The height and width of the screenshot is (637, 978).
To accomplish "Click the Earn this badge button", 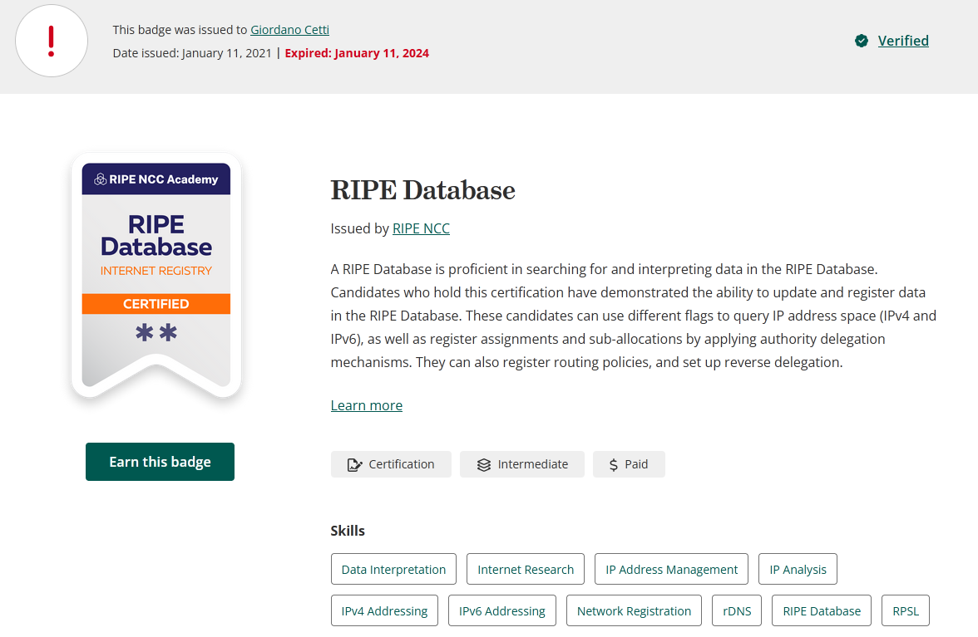I will tap(160, 462).
